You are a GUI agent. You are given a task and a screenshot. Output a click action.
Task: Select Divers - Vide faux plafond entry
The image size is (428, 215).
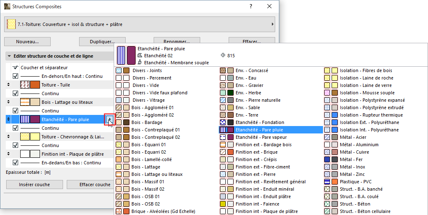coord(160,93)
